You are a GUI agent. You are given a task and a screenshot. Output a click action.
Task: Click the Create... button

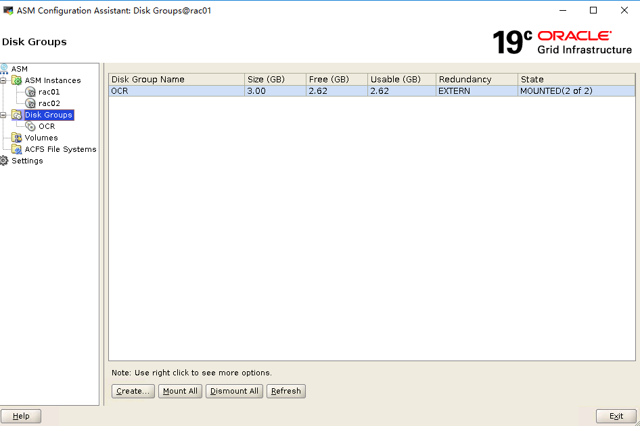point(133,391)
